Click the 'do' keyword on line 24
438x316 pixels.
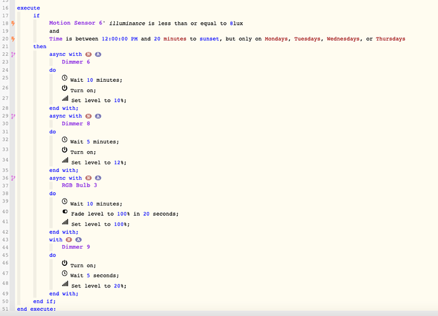[x=53, y=70]
